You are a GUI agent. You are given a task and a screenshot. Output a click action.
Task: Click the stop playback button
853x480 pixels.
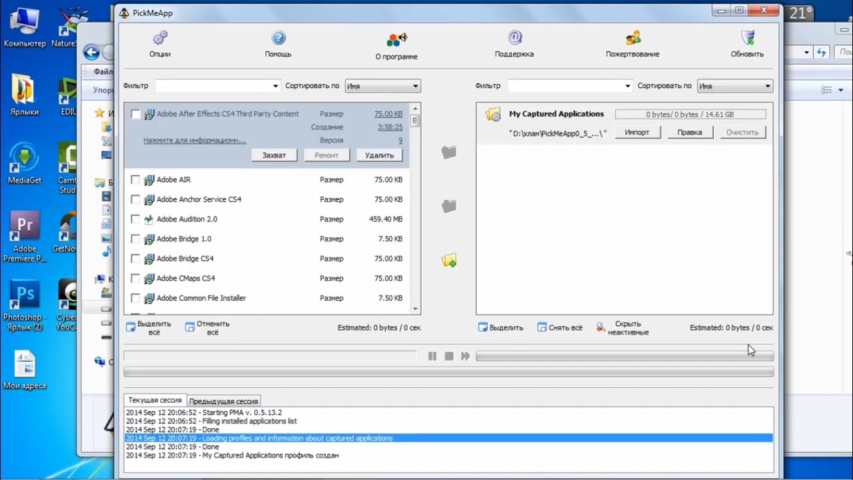[449, 357]
